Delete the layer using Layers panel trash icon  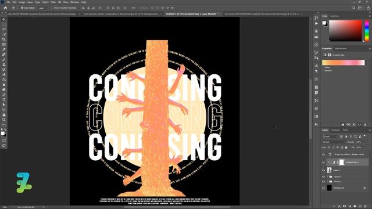(366, 207)
